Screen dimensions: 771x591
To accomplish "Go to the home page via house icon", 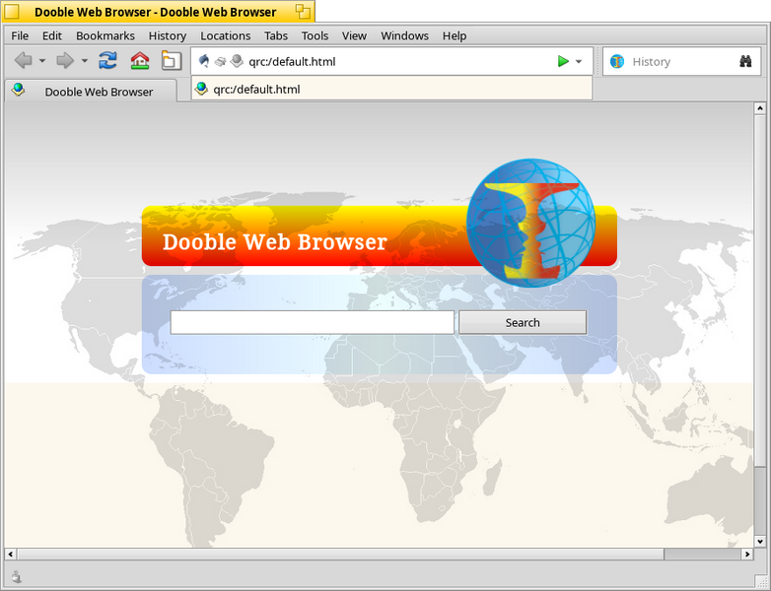I will pyautogui.click(x=140, y=61).
